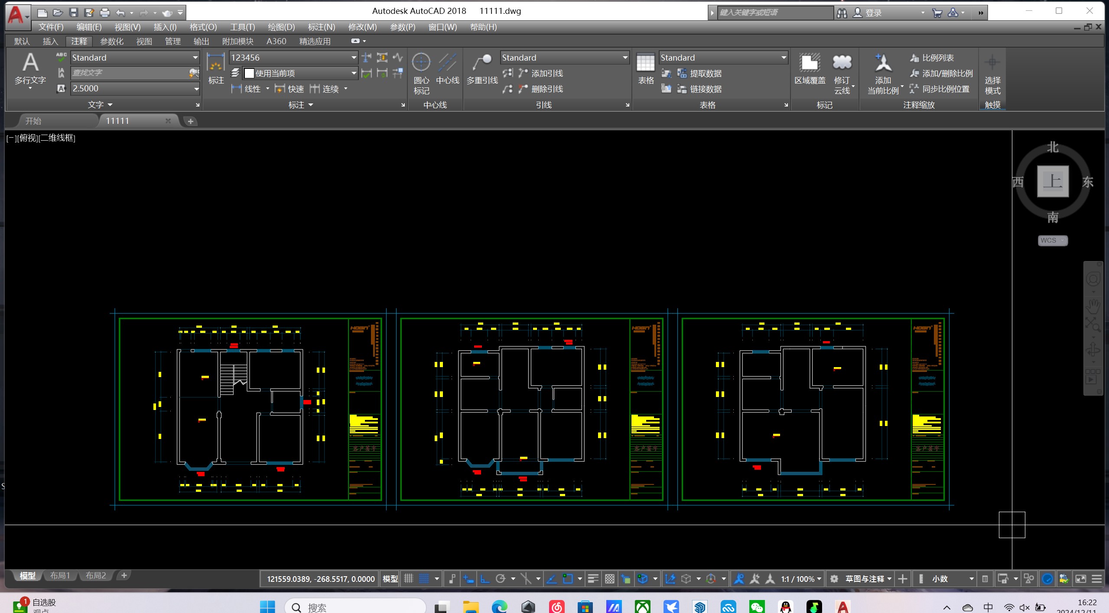Toggle grid display in status bar
This screenshot has height=613, width=1109.
(408, 579)
